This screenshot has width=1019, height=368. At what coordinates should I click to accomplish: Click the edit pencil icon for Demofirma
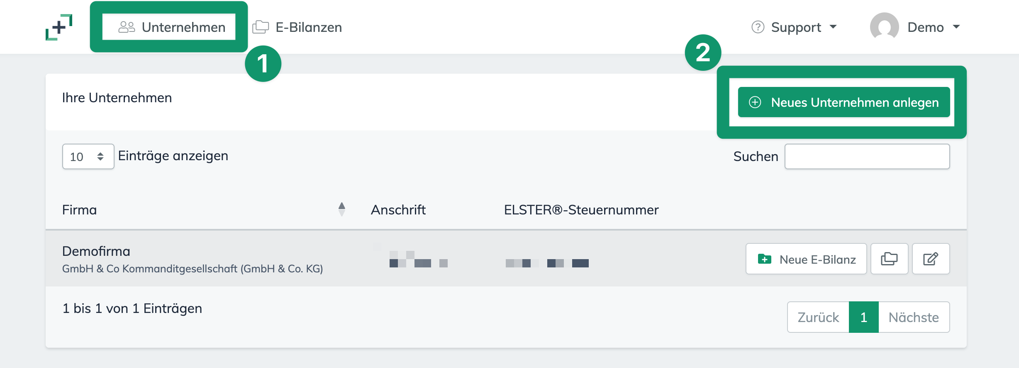click(x=931, y=259)
